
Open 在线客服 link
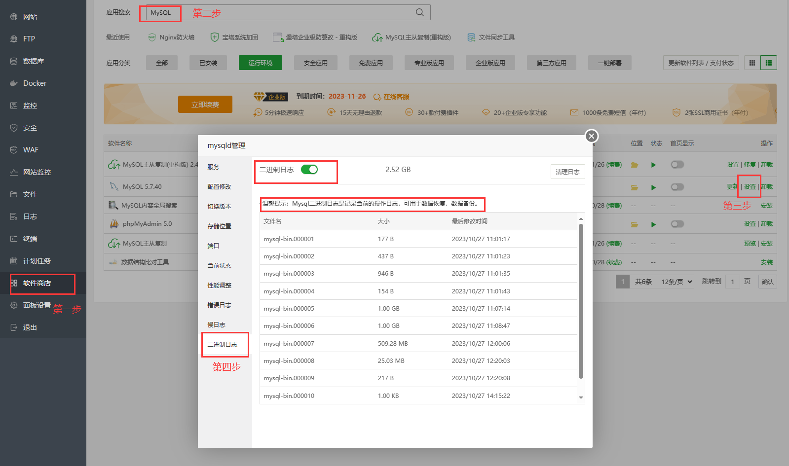[x=392, y=97]
